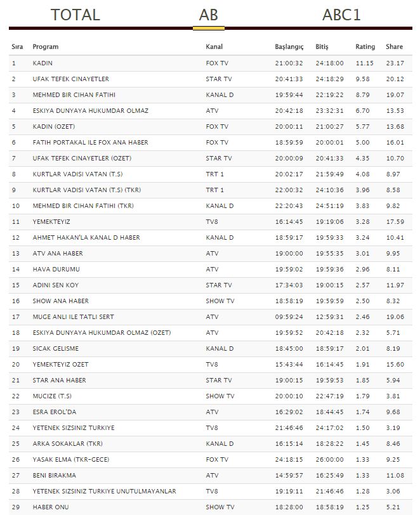The width and height of the screenshot is (420, 515).
Task: Select AHMET HAKAN'LA KANAL D HABER
Action: [86, 237]
